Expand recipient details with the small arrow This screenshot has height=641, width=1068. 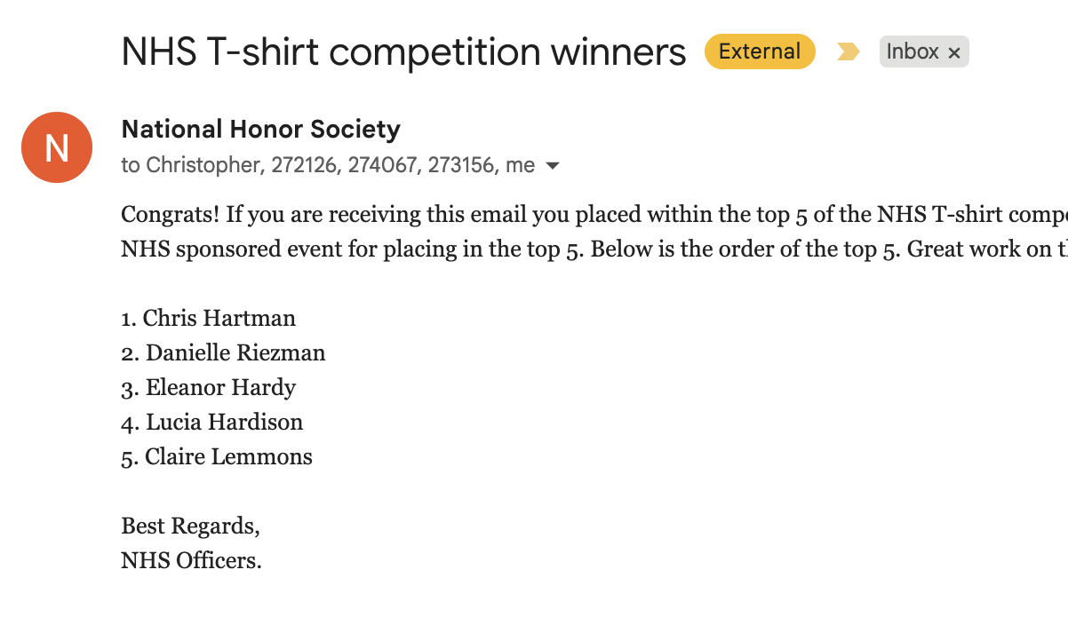pos(553,166)
